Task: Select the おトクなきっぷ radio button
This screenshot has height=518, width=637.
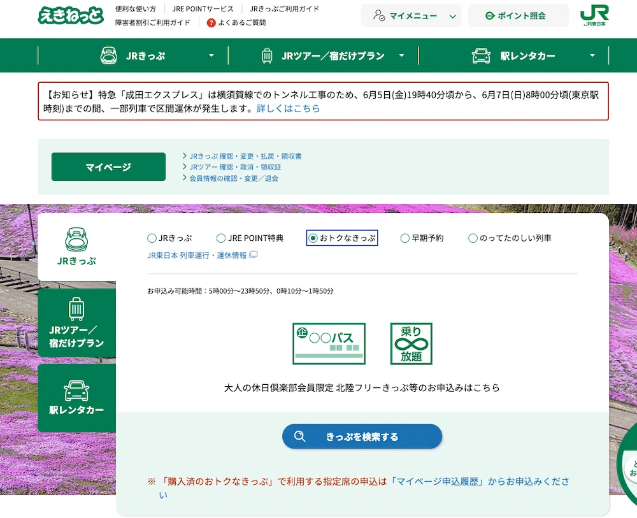Action: coord(312,238)
